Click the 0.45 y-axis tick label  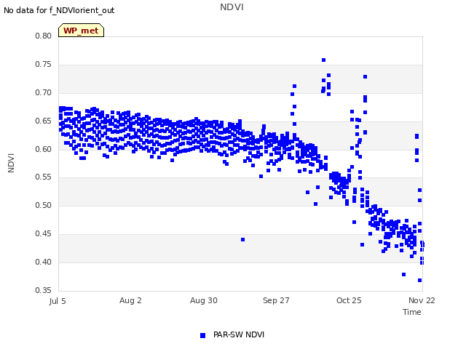coord(44,234)
